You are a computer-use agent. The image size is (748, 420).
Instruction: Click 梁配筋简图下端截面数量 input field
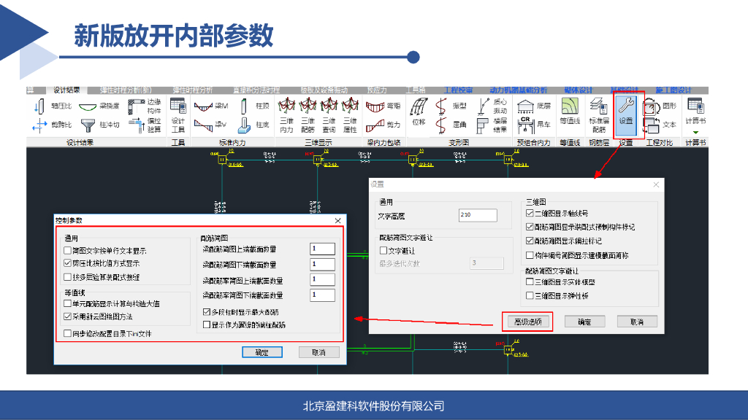(x=322, y=264)
